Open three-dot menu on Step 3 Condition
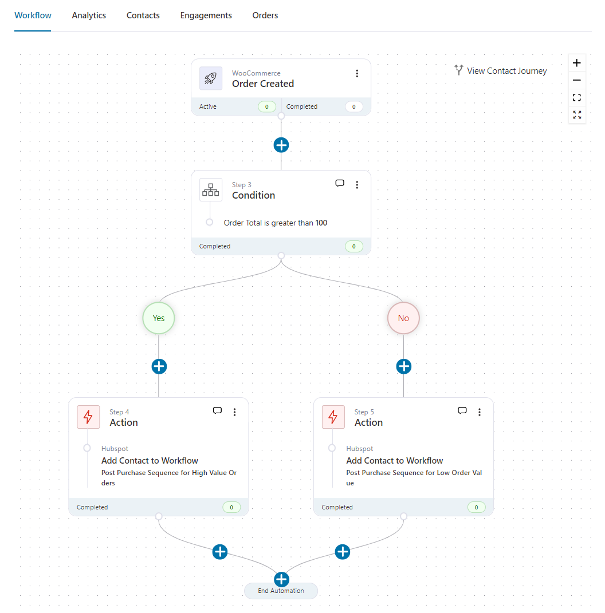This screenshot has width=605, height=613. 357,185
